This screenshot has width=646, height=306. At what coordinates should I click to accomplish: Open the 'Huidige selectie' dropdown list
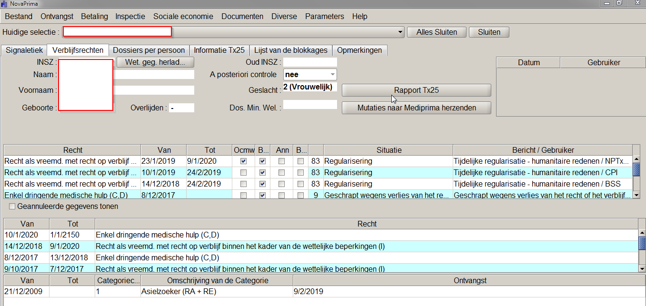[400, 32]
